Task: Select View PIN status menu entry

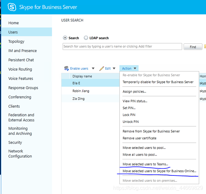Action: click(135, 101)
